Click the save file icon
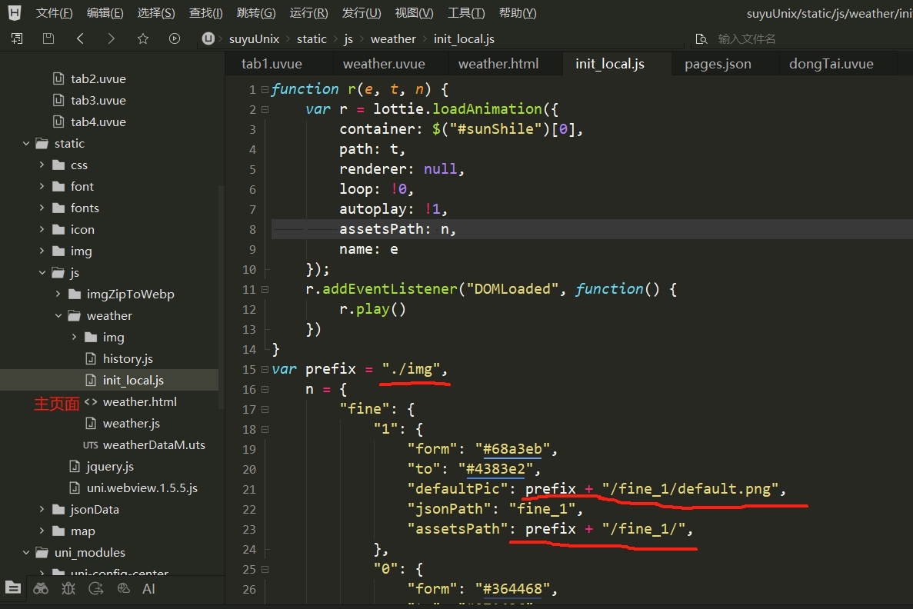Image resolution: width=913 pixels, height=609 pixels. [x=48, y=38]
